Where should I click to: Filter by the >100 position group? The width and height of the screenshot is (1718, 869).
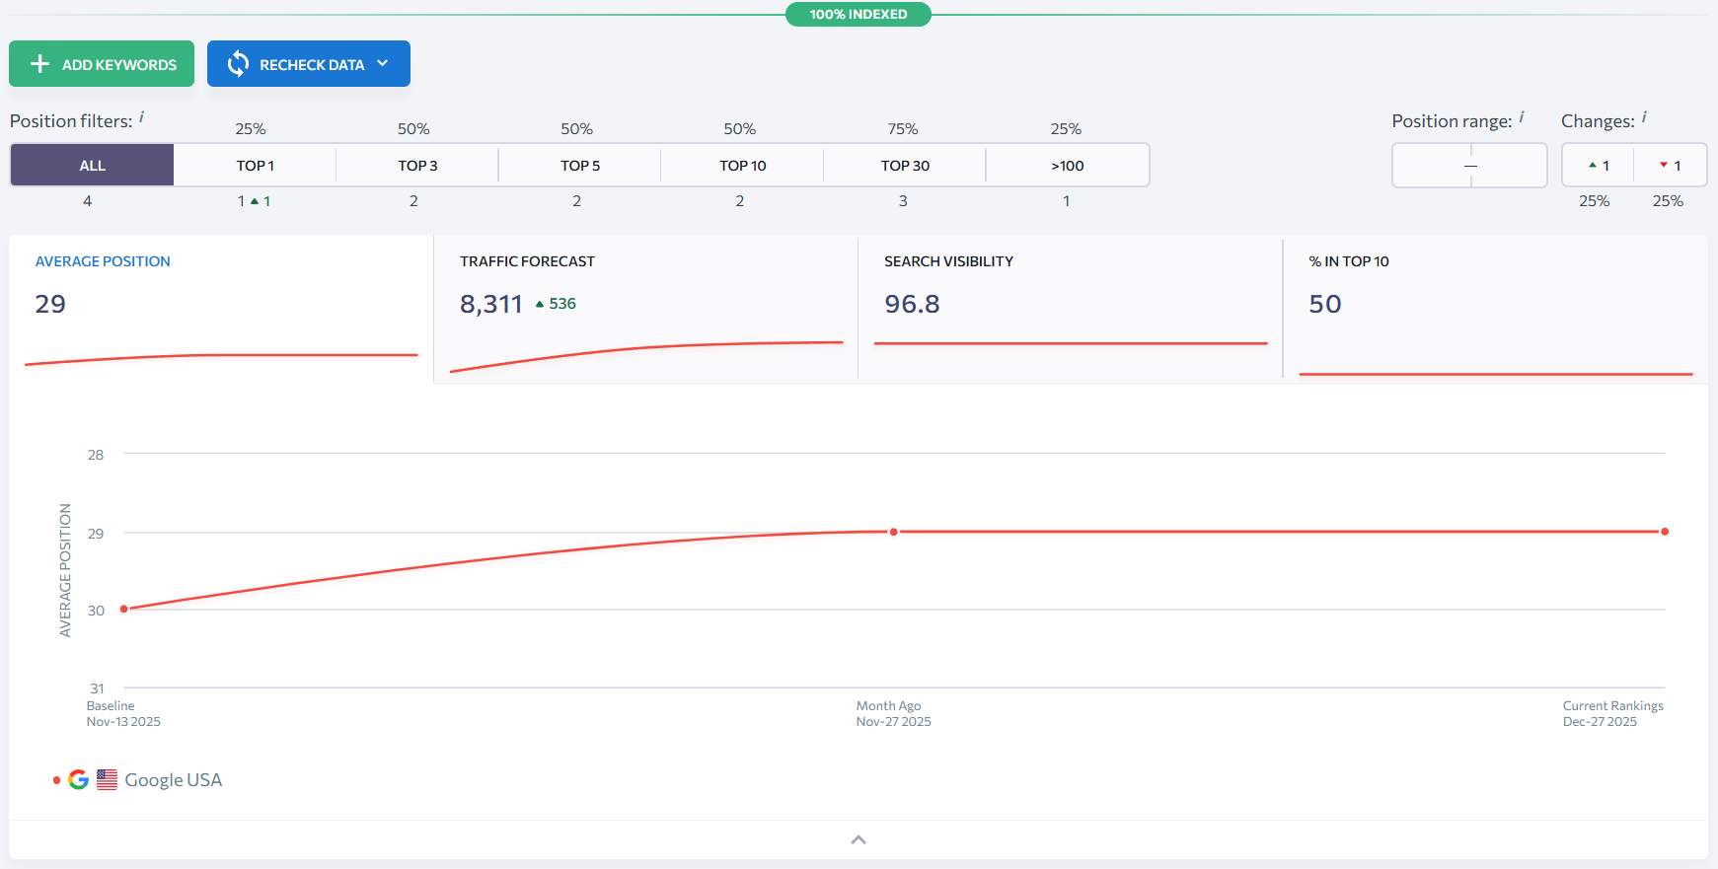(x=1067, y=166)
